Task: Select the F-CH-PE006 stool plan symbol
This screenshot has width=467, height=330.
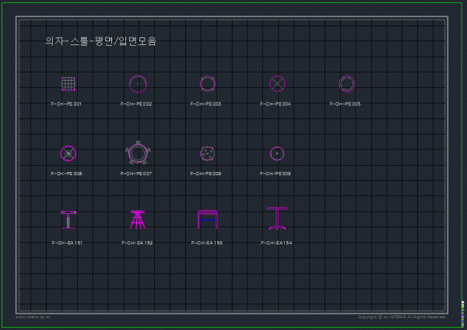Action: [x=68, y=153]
